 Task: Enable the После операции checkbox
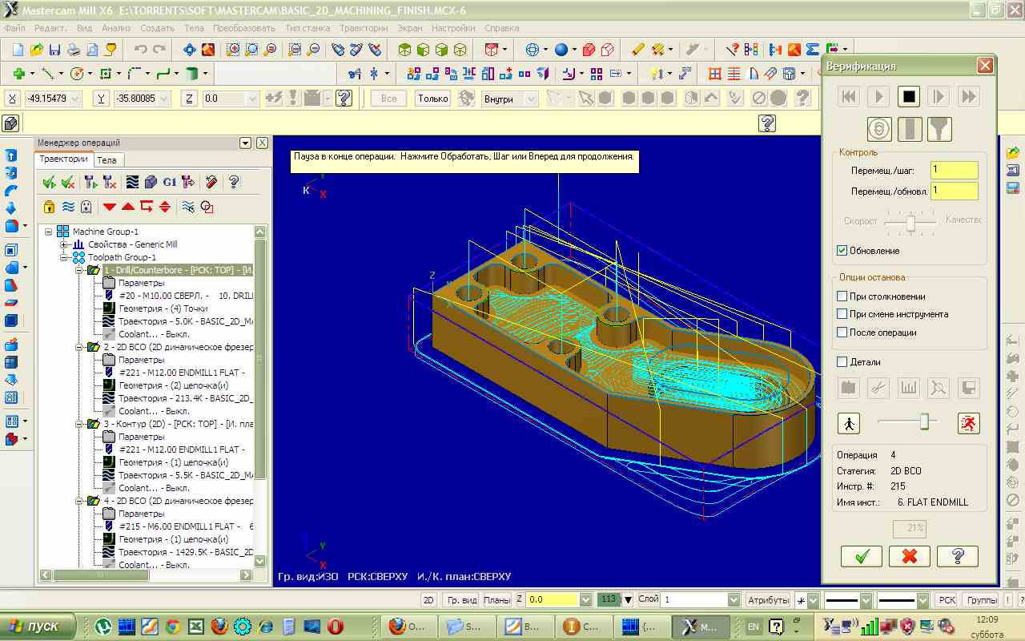coord(842,333)
